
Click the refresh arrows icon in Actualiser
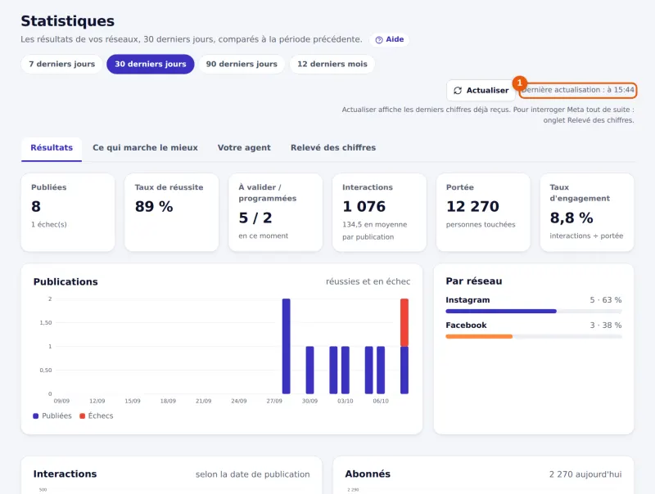[x=458, y=91]
